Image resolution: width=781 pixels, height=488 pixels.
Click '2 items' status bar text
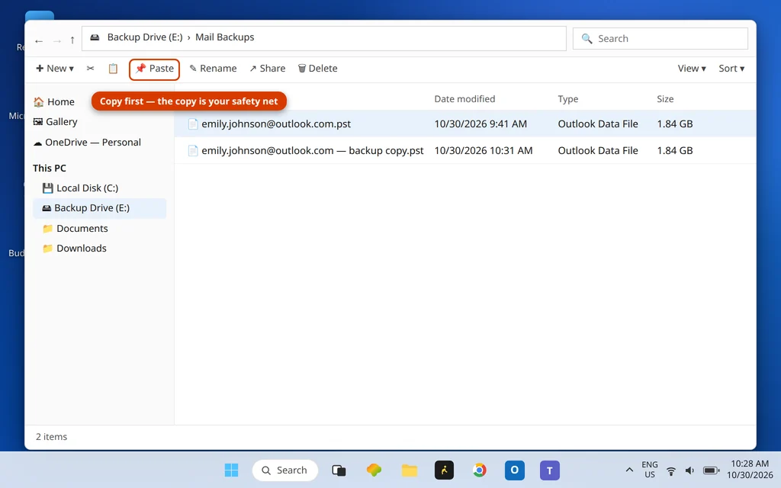click(51, 437)
